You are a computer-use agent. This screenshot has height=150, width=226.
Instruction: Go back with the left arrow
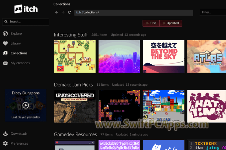click(56, 12)
